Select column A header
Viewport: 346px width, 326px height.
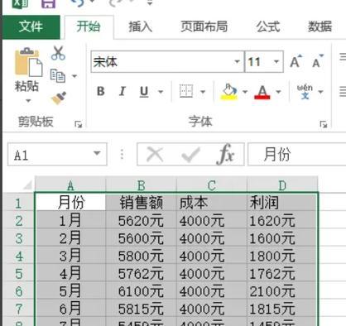coord(70,185)
